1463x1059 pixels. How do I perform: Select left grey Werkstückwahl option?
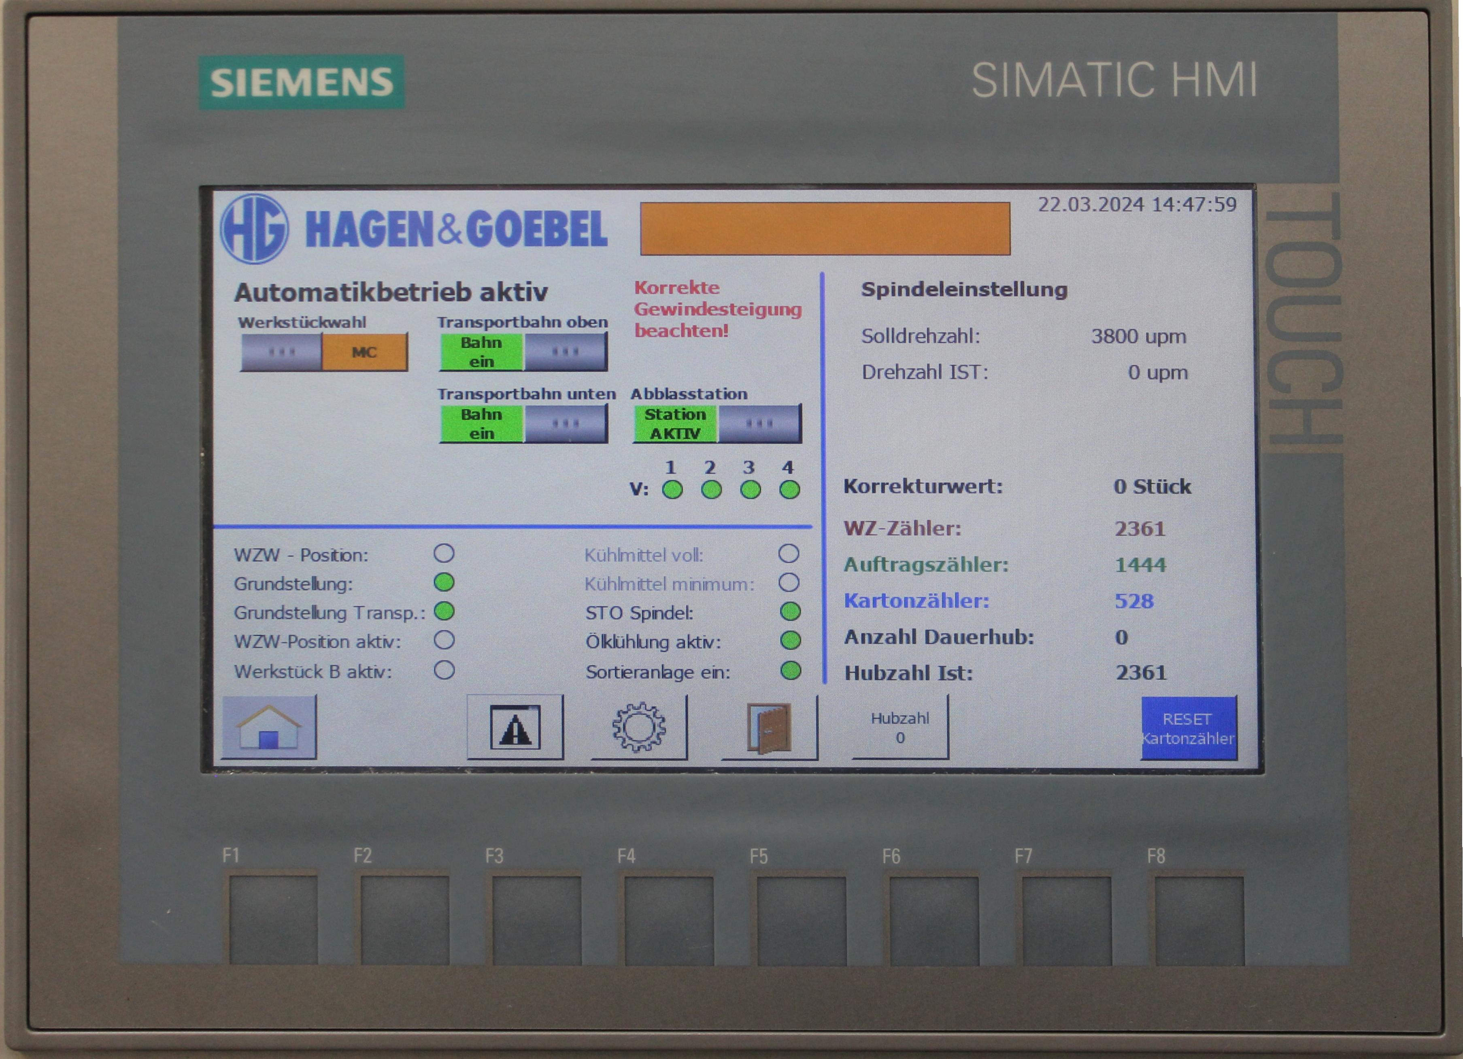coord(281,352)
